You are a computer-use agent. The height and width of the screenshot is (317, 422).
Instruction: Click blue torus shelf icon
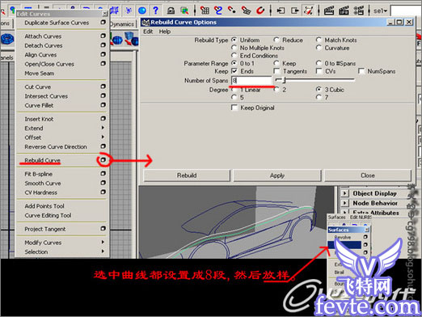(x=7, y=39)
